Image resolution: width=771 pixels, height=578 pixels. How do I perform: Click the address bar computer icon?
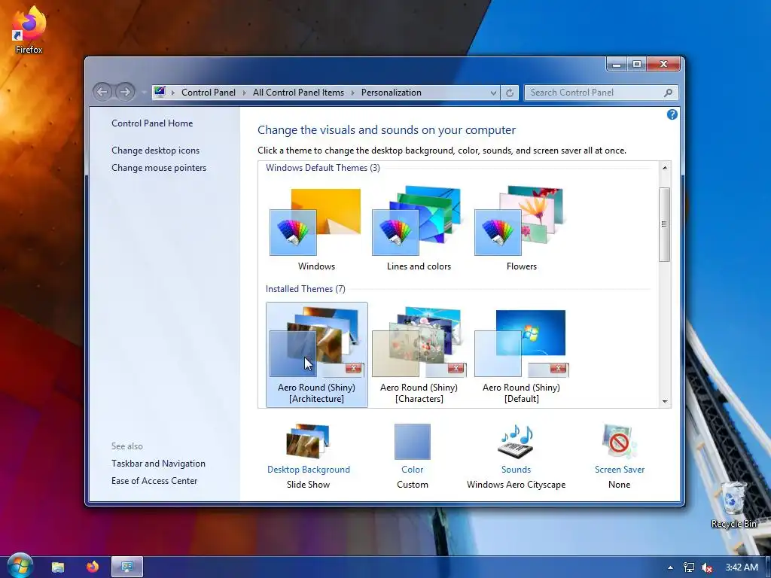click(160, 92)
